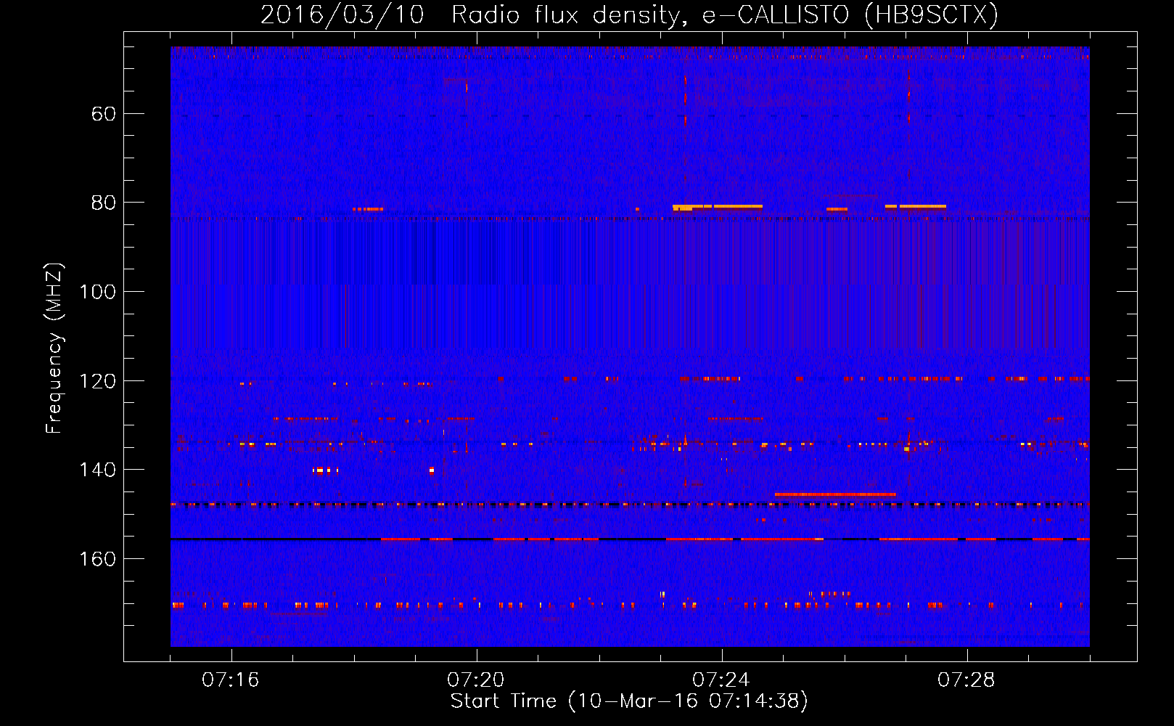Click the 07:20 time tick label

[x=476, y=680]
